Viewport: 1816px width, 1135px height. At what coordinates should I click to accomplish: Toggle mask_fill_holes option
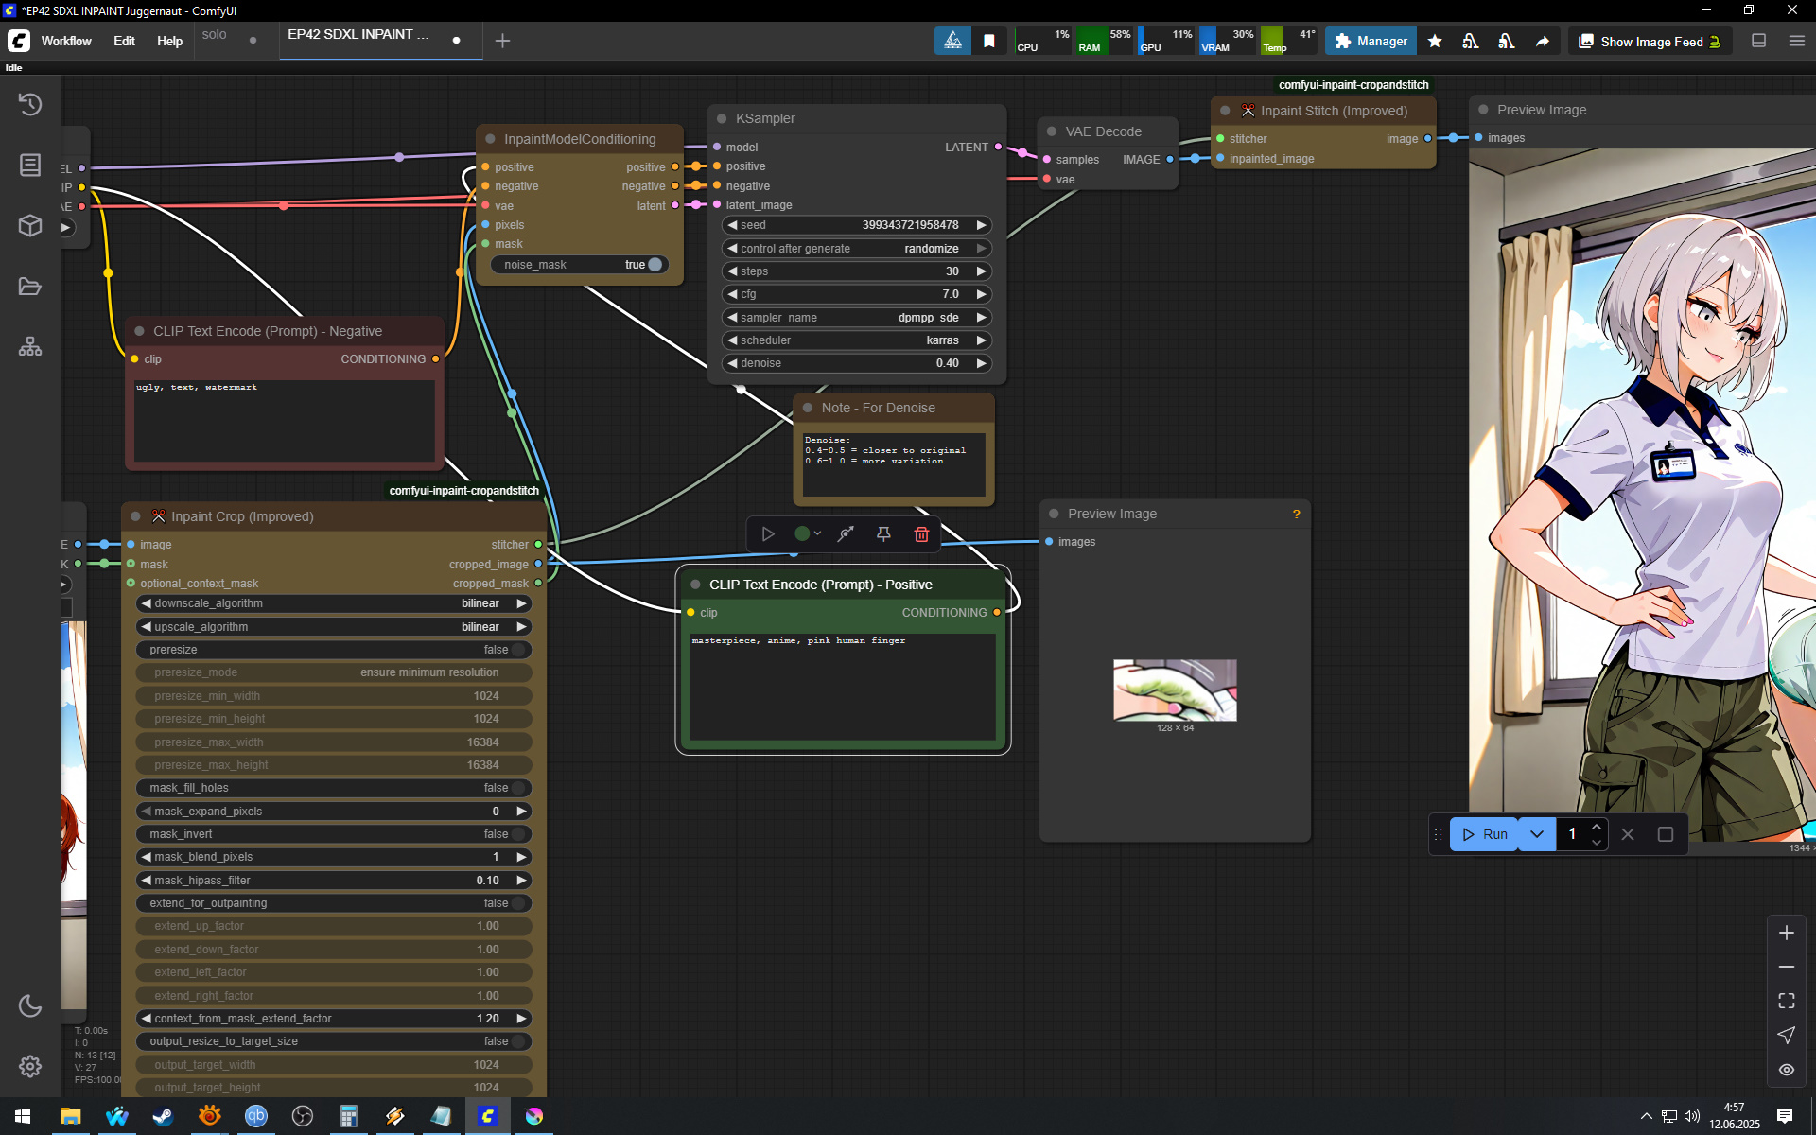tap(334, 788)
